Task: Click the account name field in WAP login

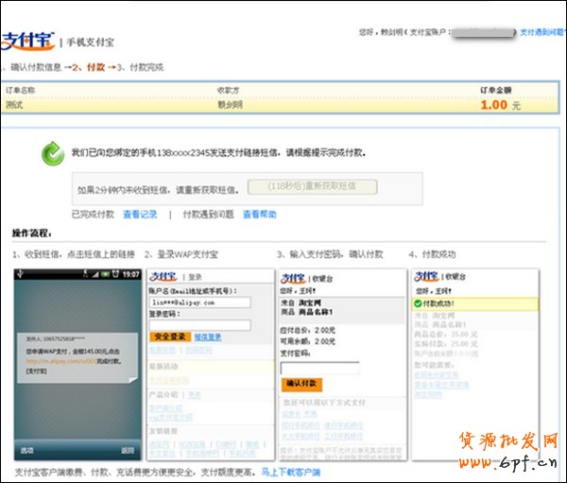Action: [x=198, y=302]
